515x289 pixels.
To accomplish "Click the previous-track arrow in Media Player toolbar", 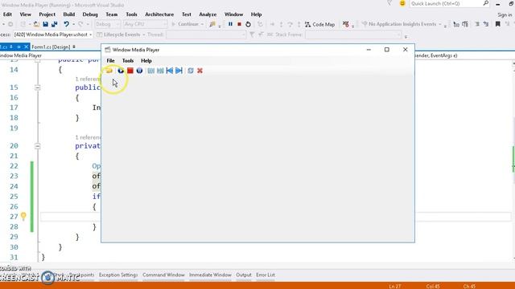I will [x=170, y=71].
